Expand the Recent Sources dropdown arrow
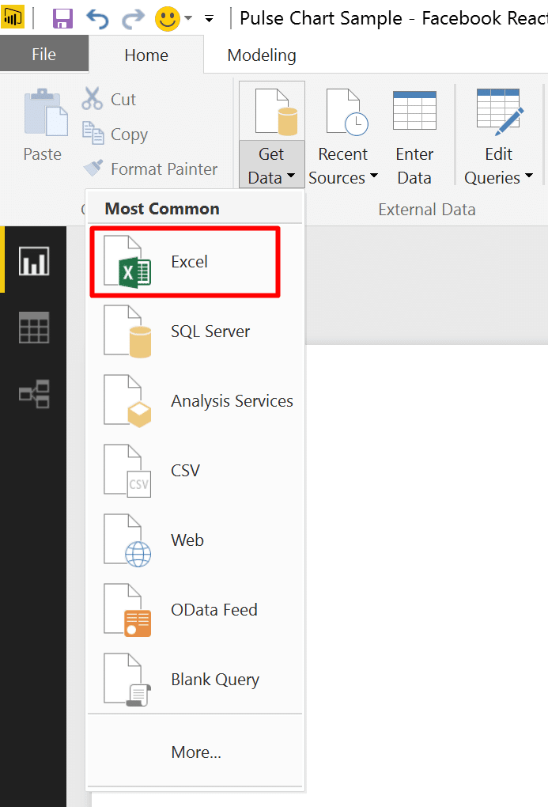Screen dimensions: 548x807 tap(374, 176)
